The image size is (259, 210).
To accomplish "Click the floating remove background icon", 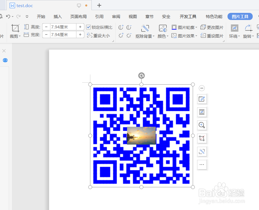I will 202,151.
